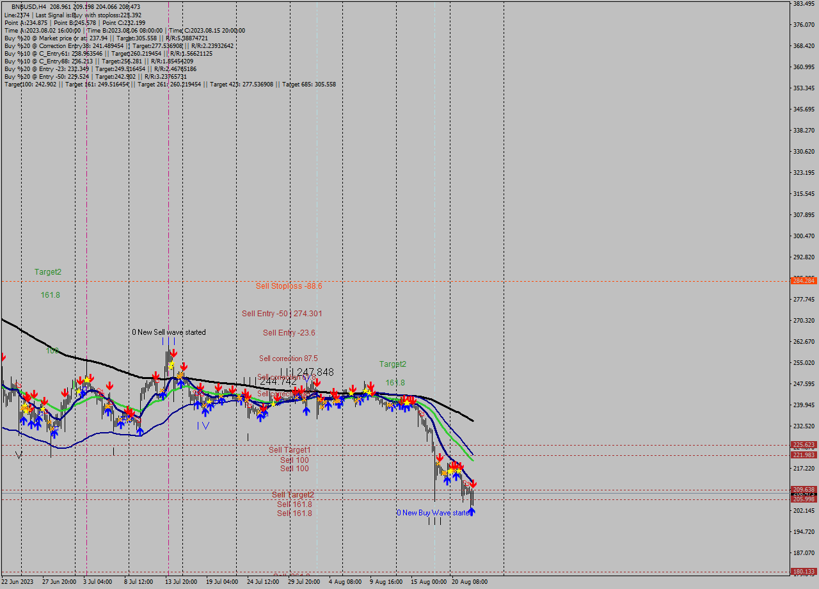Click the '0 New Sell wave started' annotation
Image resolution: width=819 pixels, height=589 pixels.
coord(169,332)
